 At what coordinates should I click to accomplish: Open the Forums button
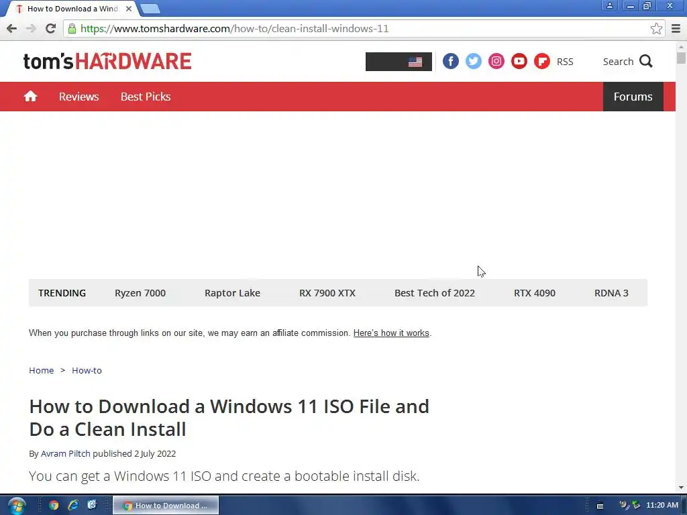click(633, 97)
